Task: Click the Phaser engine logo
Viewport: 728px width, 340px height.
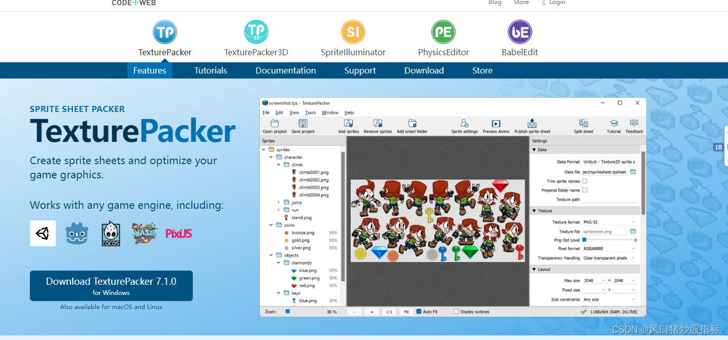Action: pos(145,233)
